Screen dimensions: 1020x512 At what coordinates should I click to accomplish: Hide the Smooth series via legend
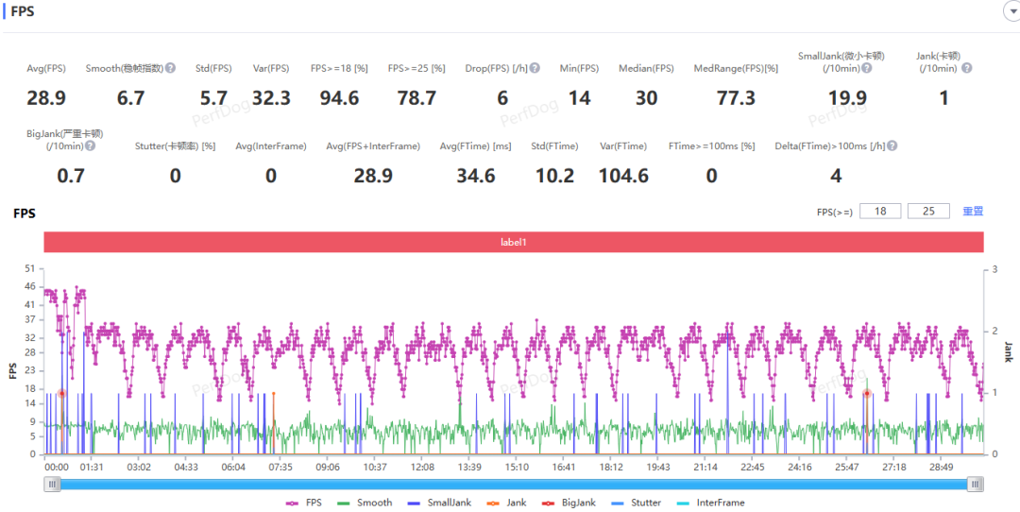pyautogui.click(x=365, y=503)
